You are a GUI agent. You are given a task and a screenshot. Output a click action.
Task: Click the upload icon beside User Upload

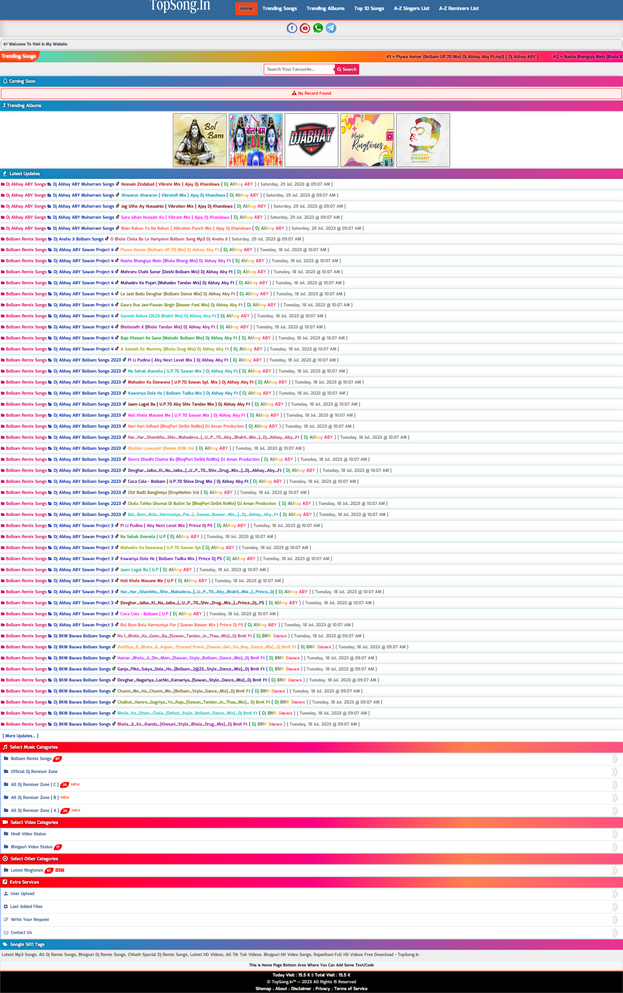[6, 893]
